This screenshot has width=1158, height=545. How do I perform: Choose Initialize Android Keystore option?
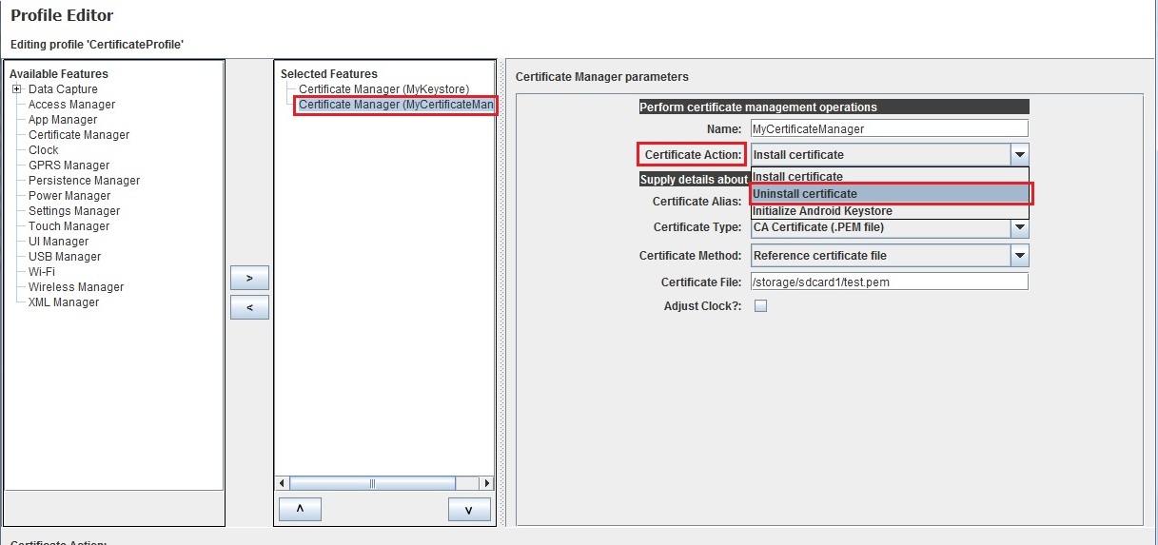(890, 211)
